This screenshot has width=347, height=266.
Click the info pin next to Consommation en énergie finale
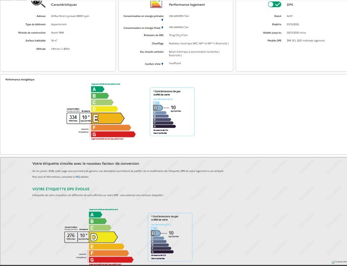(x=162, y=27)
